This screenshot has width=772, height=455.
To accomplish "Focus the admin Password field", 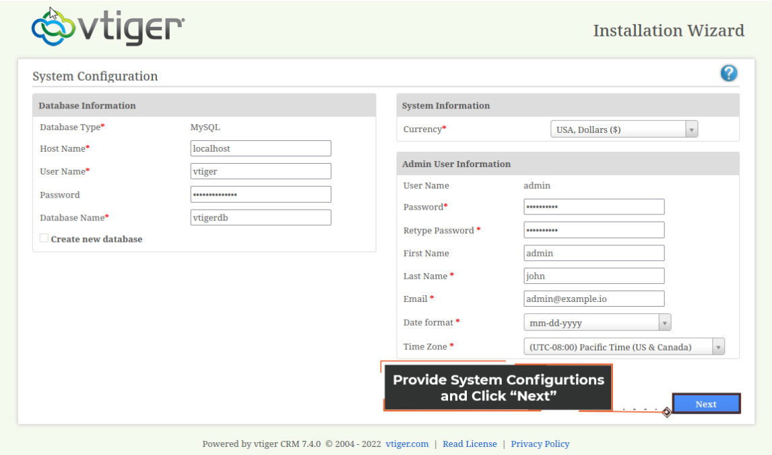I will point(593,206).
